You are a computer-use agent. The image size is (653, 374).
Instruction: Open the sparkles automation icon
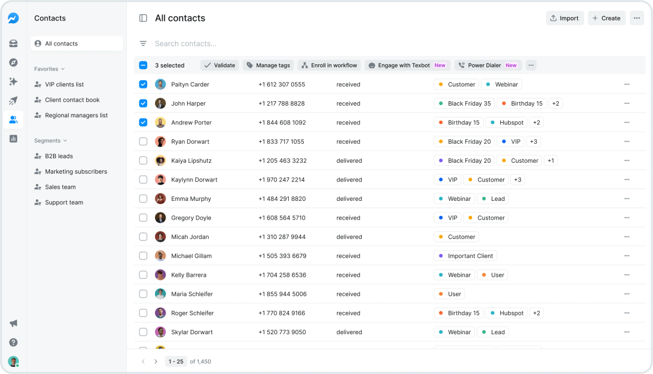13,81
